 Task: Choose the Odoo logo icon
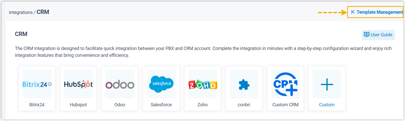click(120, 84)
